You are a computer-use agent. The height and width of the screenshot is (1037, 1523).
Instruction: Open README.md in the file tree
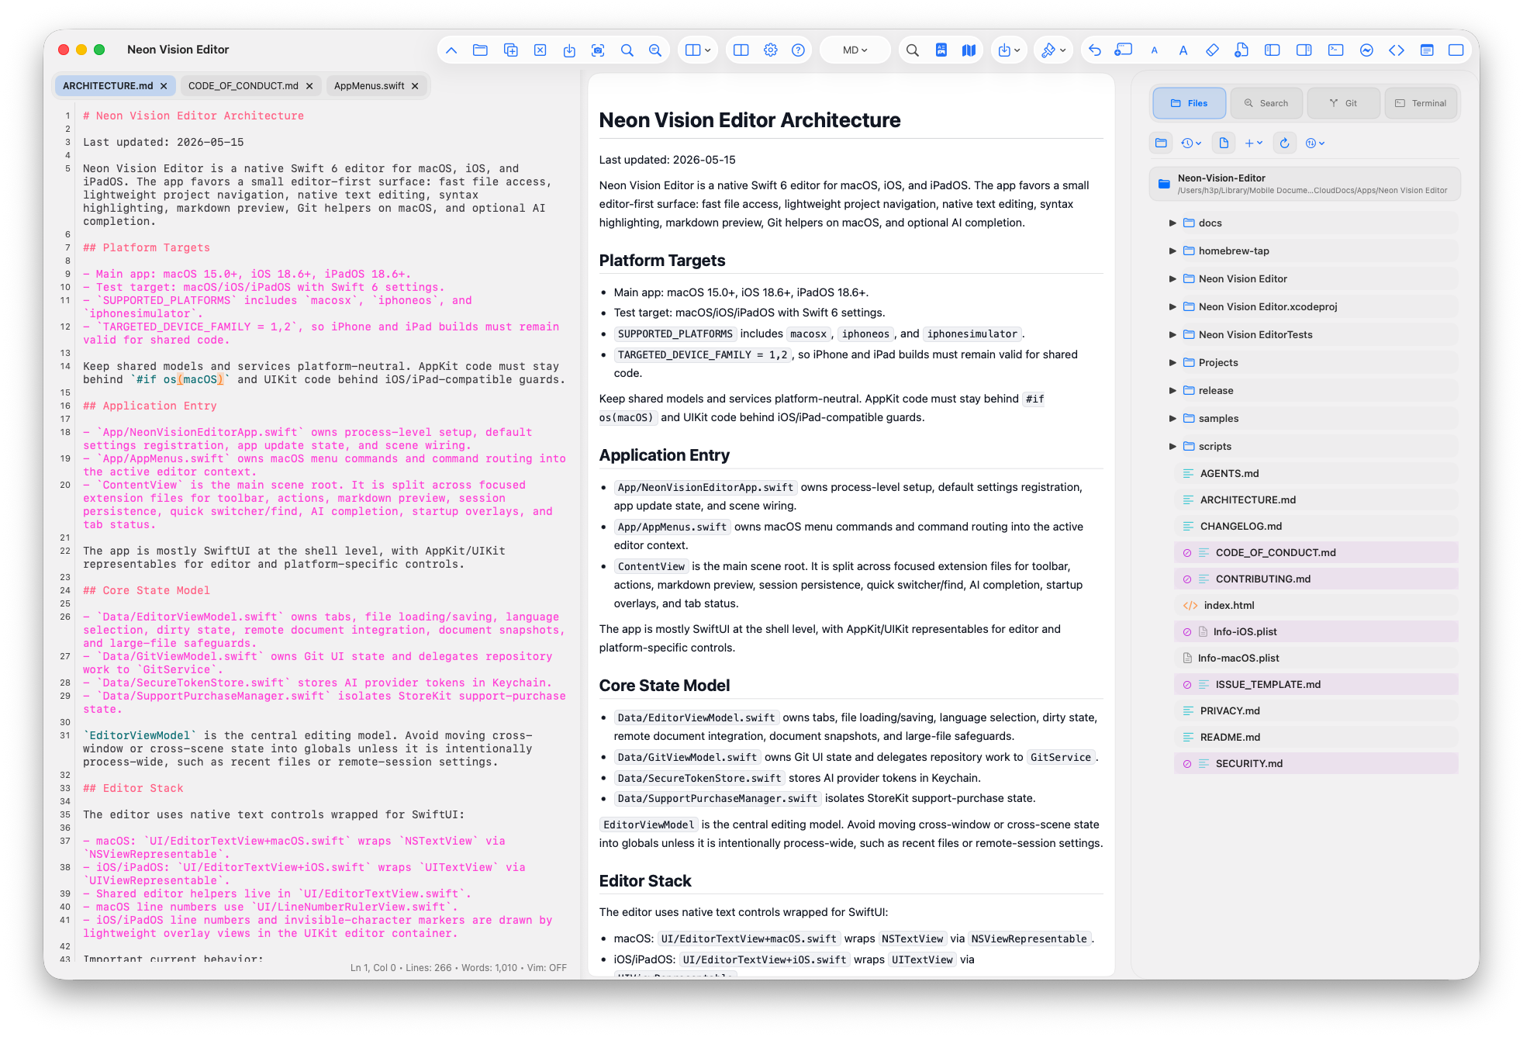pos(1316,738)
